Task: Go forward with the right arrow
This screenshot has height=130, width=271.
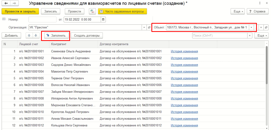Action: (15, 3)
